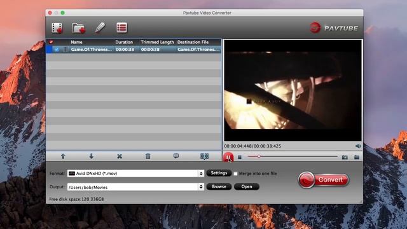The image size is (407, 229).
Task: Click the video preview area
Action: (x=293, y=90)
